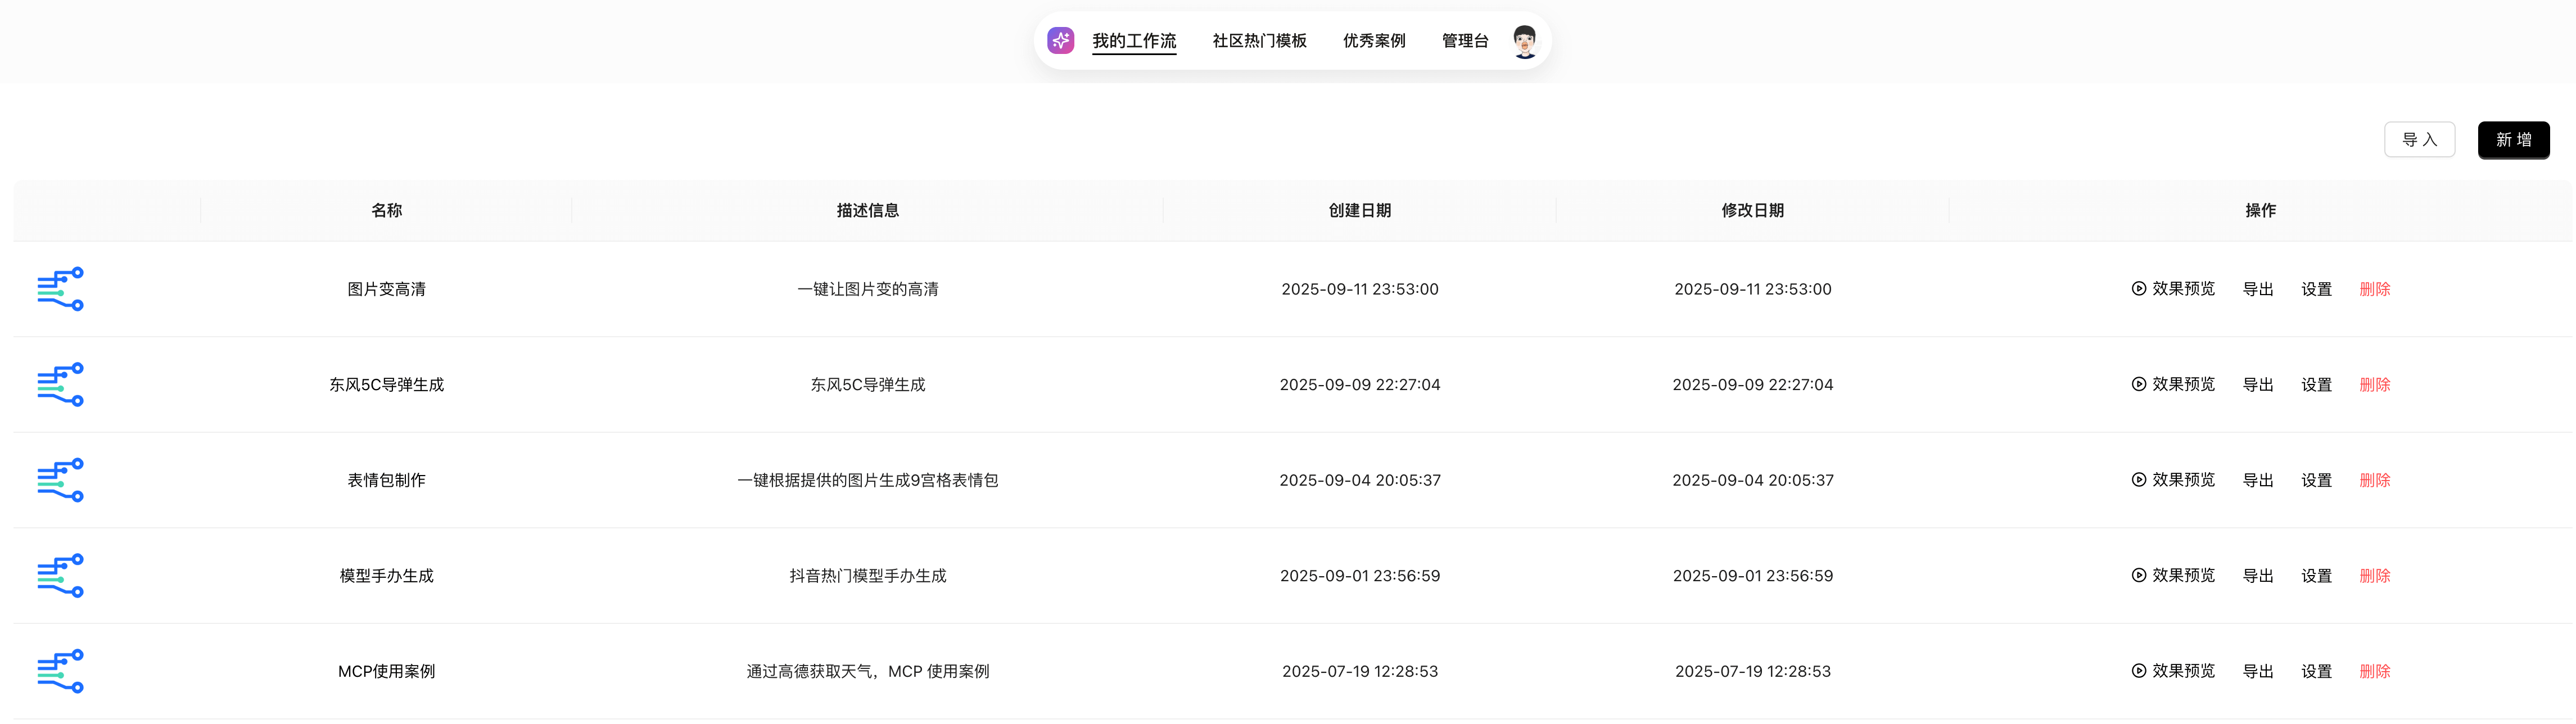Click the 创建日期 column header
This screenshot has height=724, width=2576.
[1359, 210]
